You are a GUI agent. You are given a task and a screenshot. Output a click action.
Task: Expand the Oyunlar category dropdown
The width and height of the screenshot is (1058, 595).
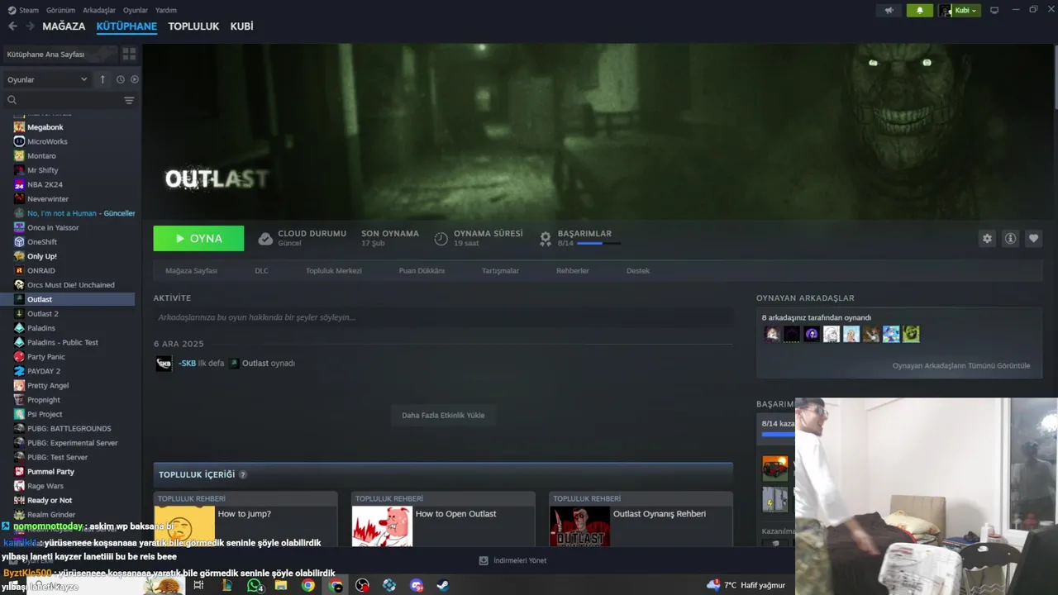point(47,79)
